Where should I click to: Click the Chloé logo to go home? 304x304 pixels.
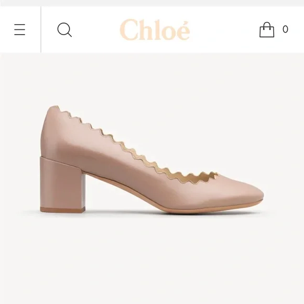point(155,29)
